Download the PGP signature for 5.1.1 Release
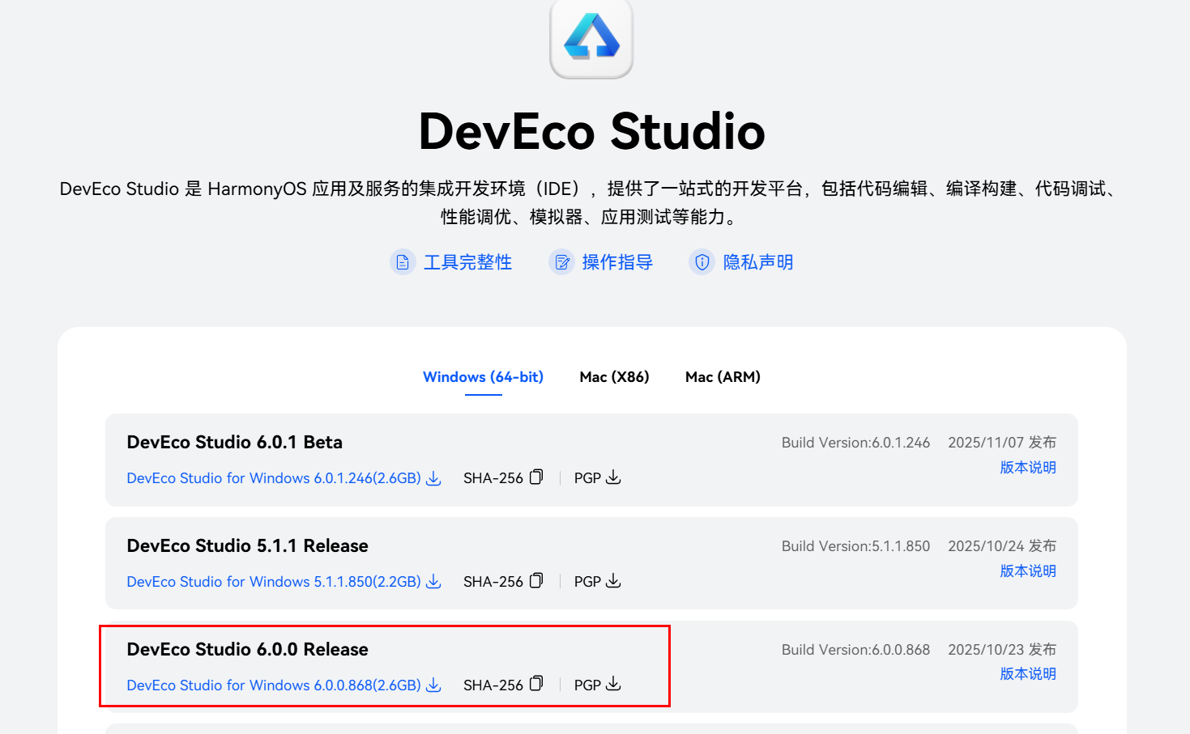The width and height of the screenshot is (1190, 734). [x=613, y=581]
